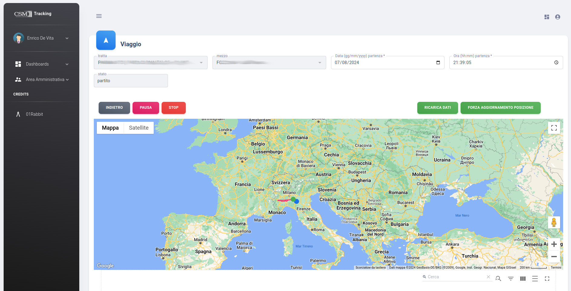Click the red route line on map

284,200
